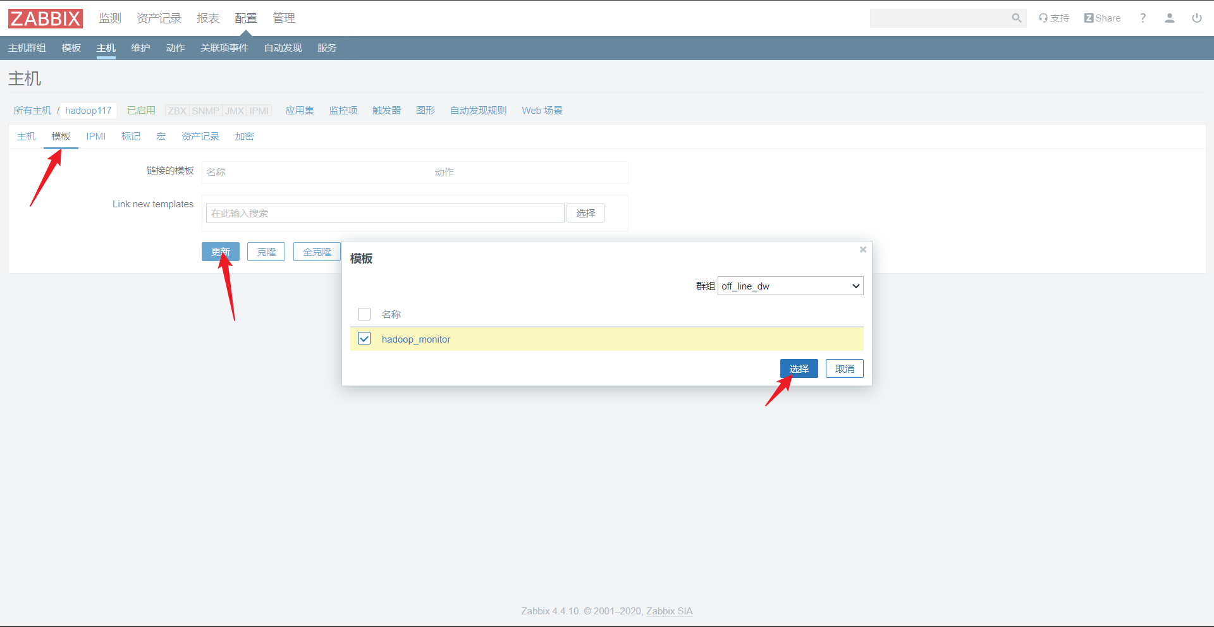Uncheck the hadoop_monitor checkbox

[364, 339]
